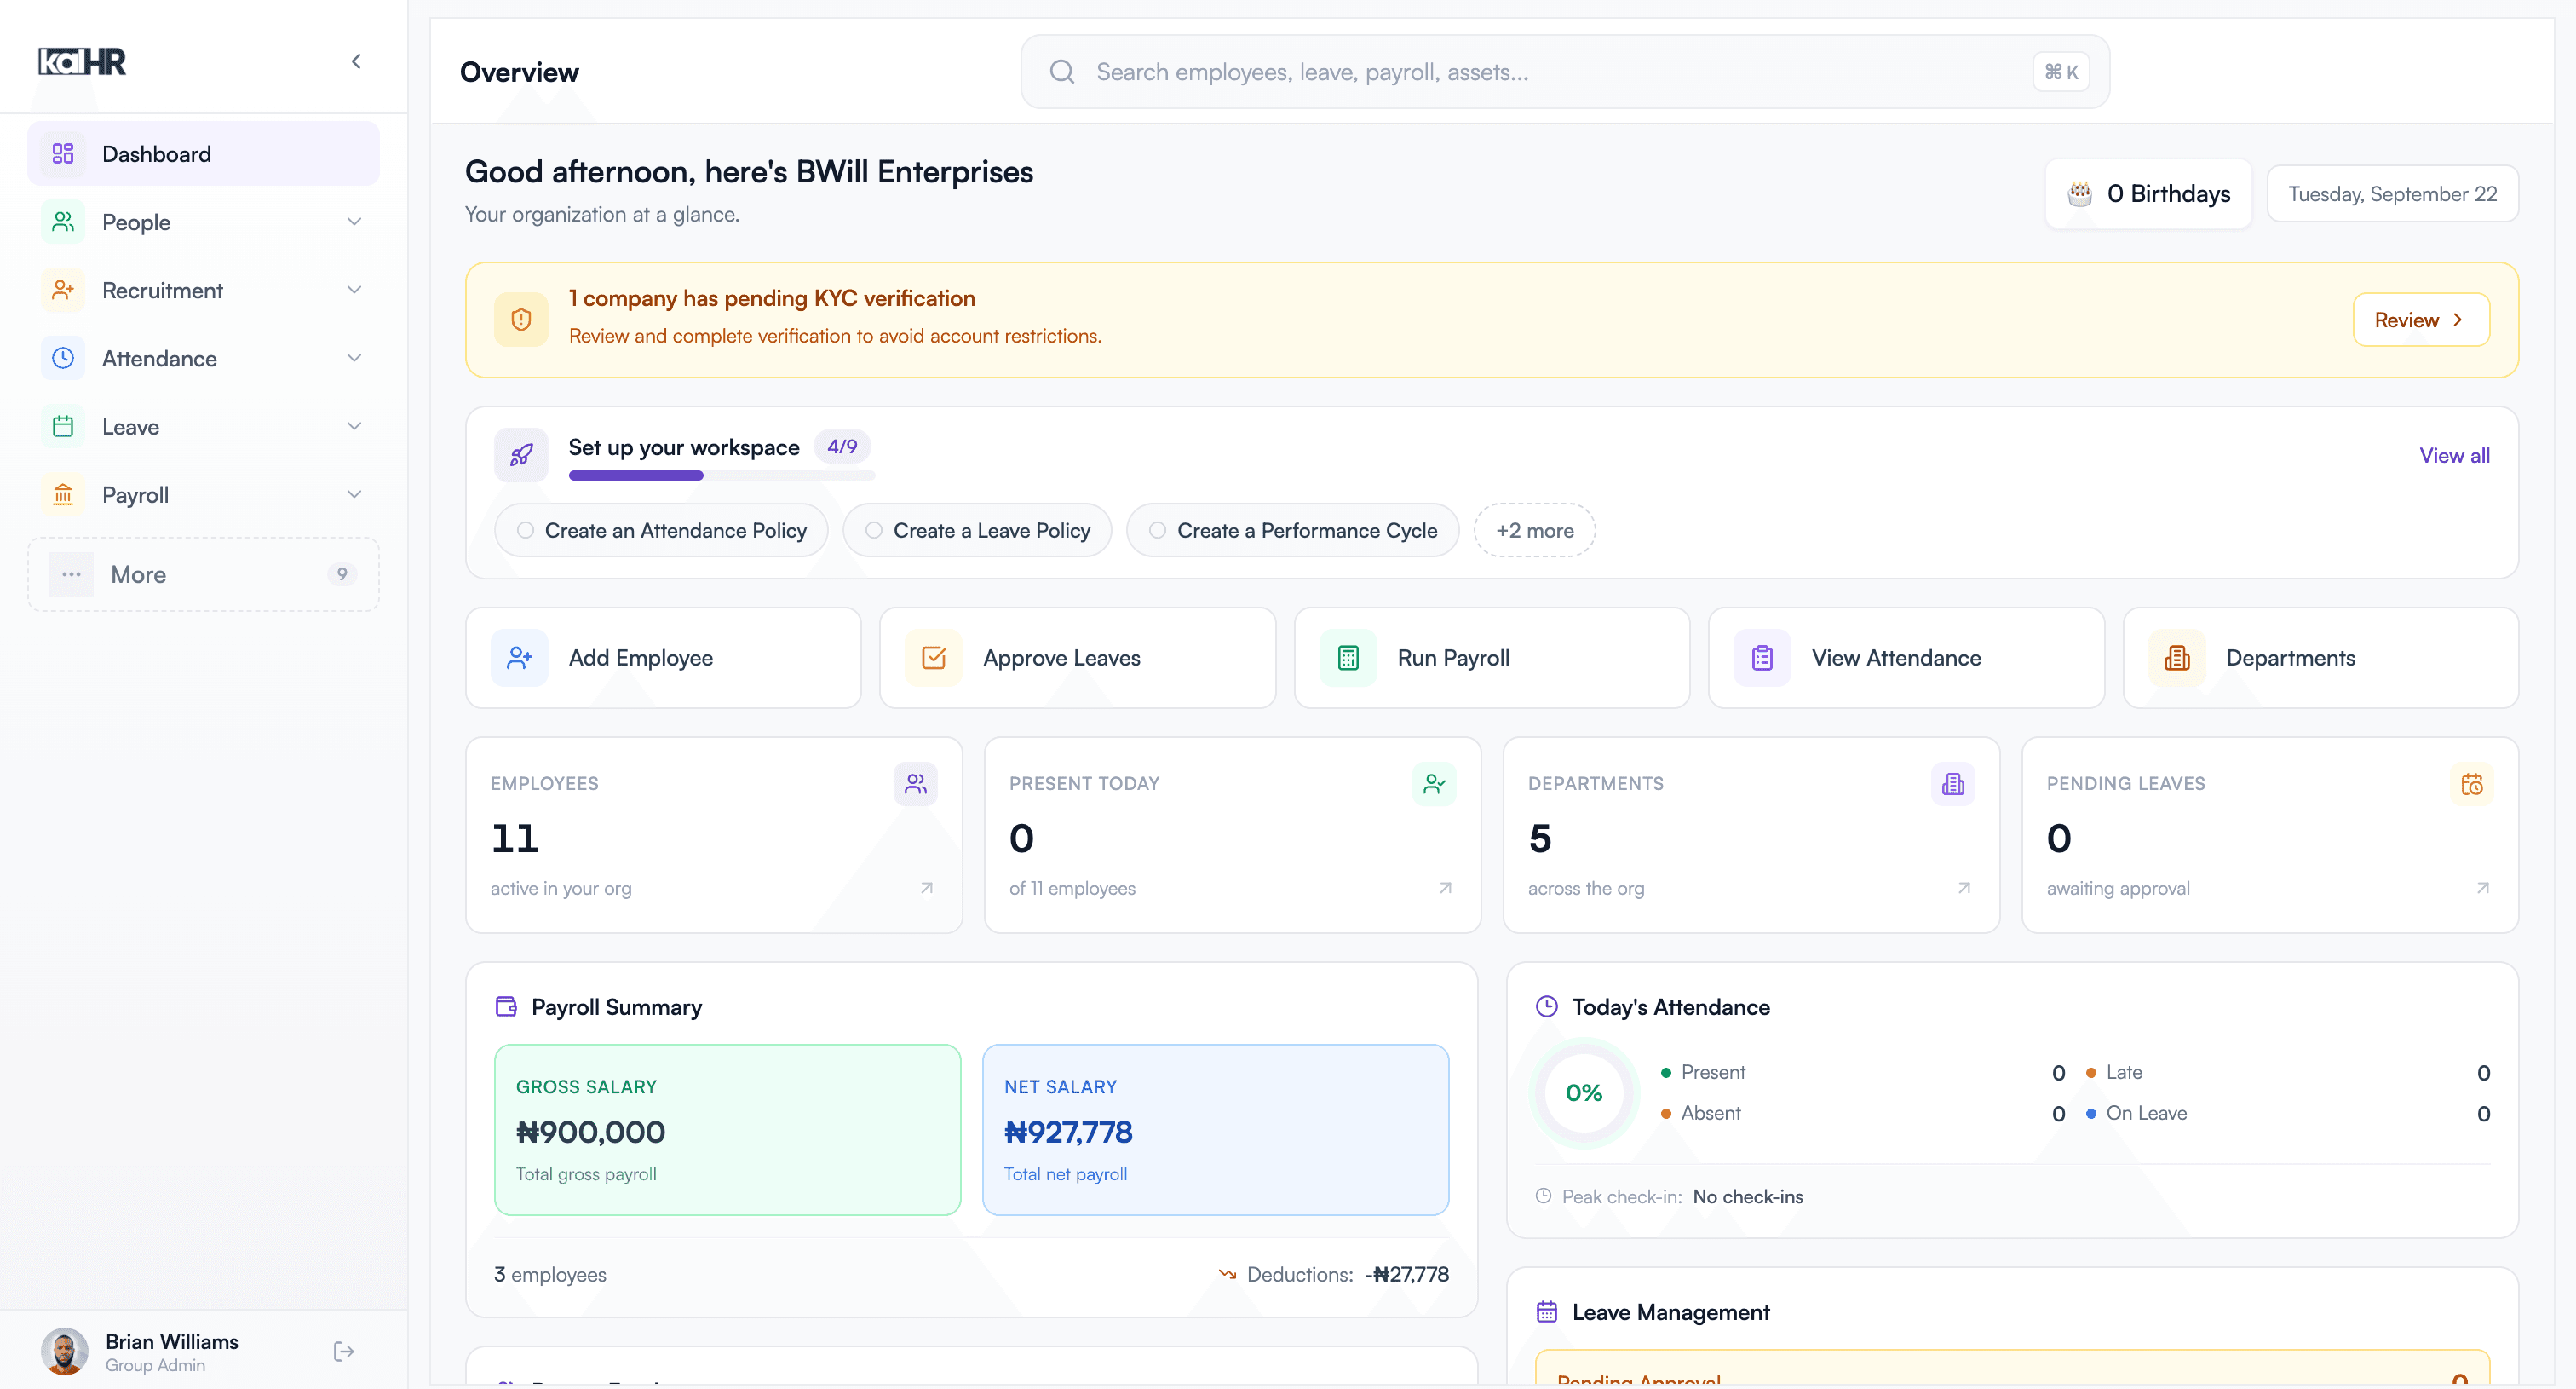Click the Today's Attendance clock icon
The image size is (2576, 1389).
coord(1547,1006)
